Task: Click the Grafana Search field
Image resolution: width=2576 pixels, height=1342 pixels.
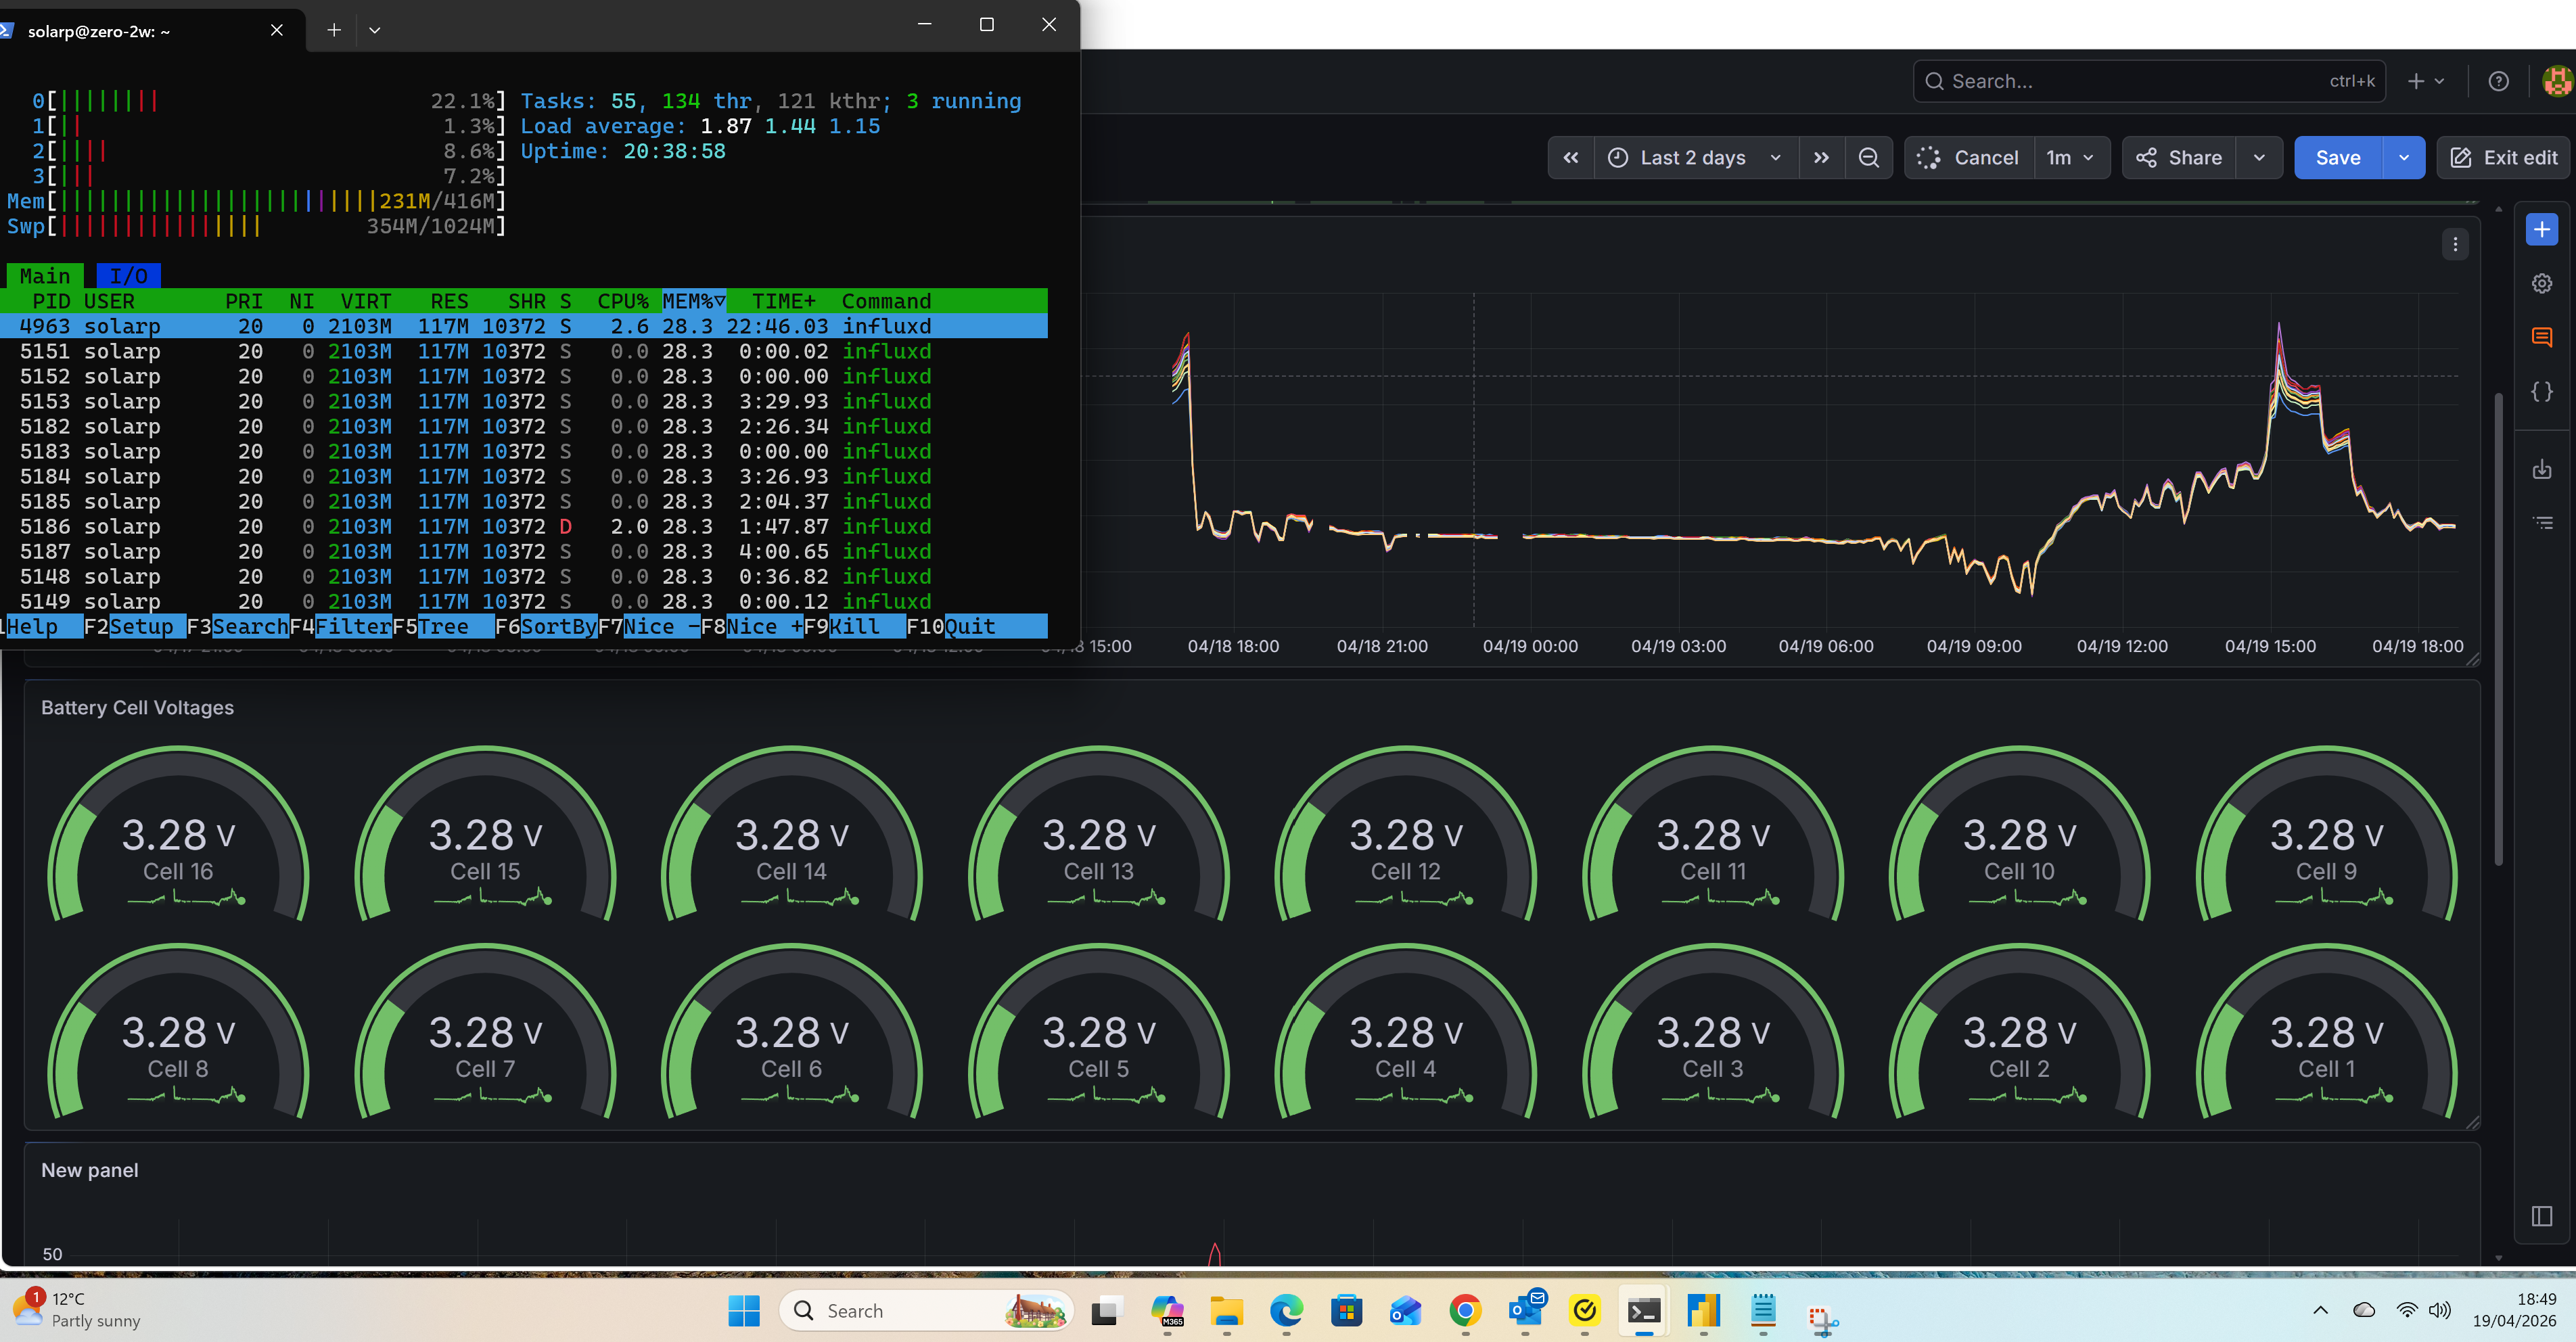Action: tap(2149, 81)
